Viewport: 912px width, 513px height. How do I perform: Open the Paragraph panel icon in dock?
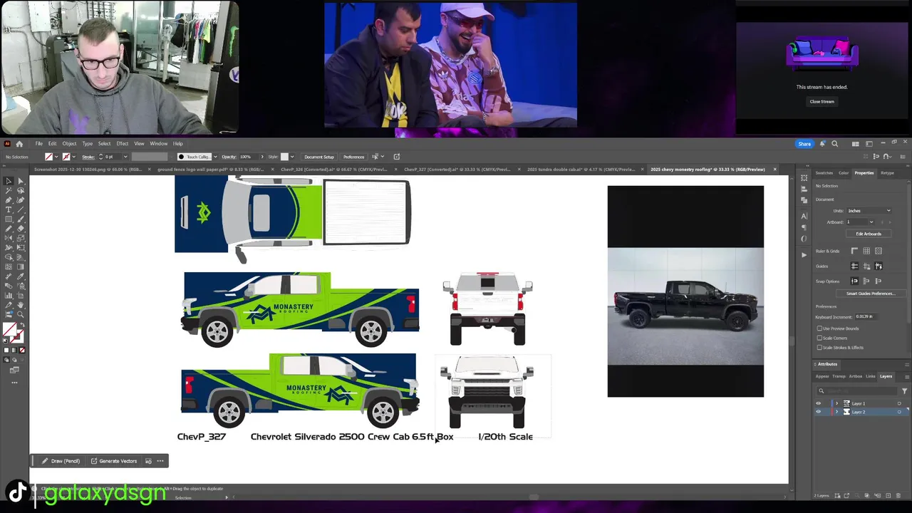[x=804, y=227]
